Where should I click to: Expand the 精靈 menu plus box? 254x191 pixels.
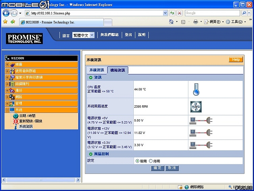tap(7, 65)
